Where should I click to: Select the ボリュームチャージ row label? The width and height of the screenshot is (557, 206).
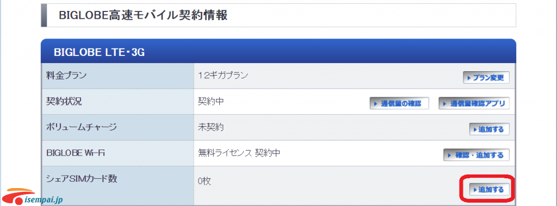(82, 127)
